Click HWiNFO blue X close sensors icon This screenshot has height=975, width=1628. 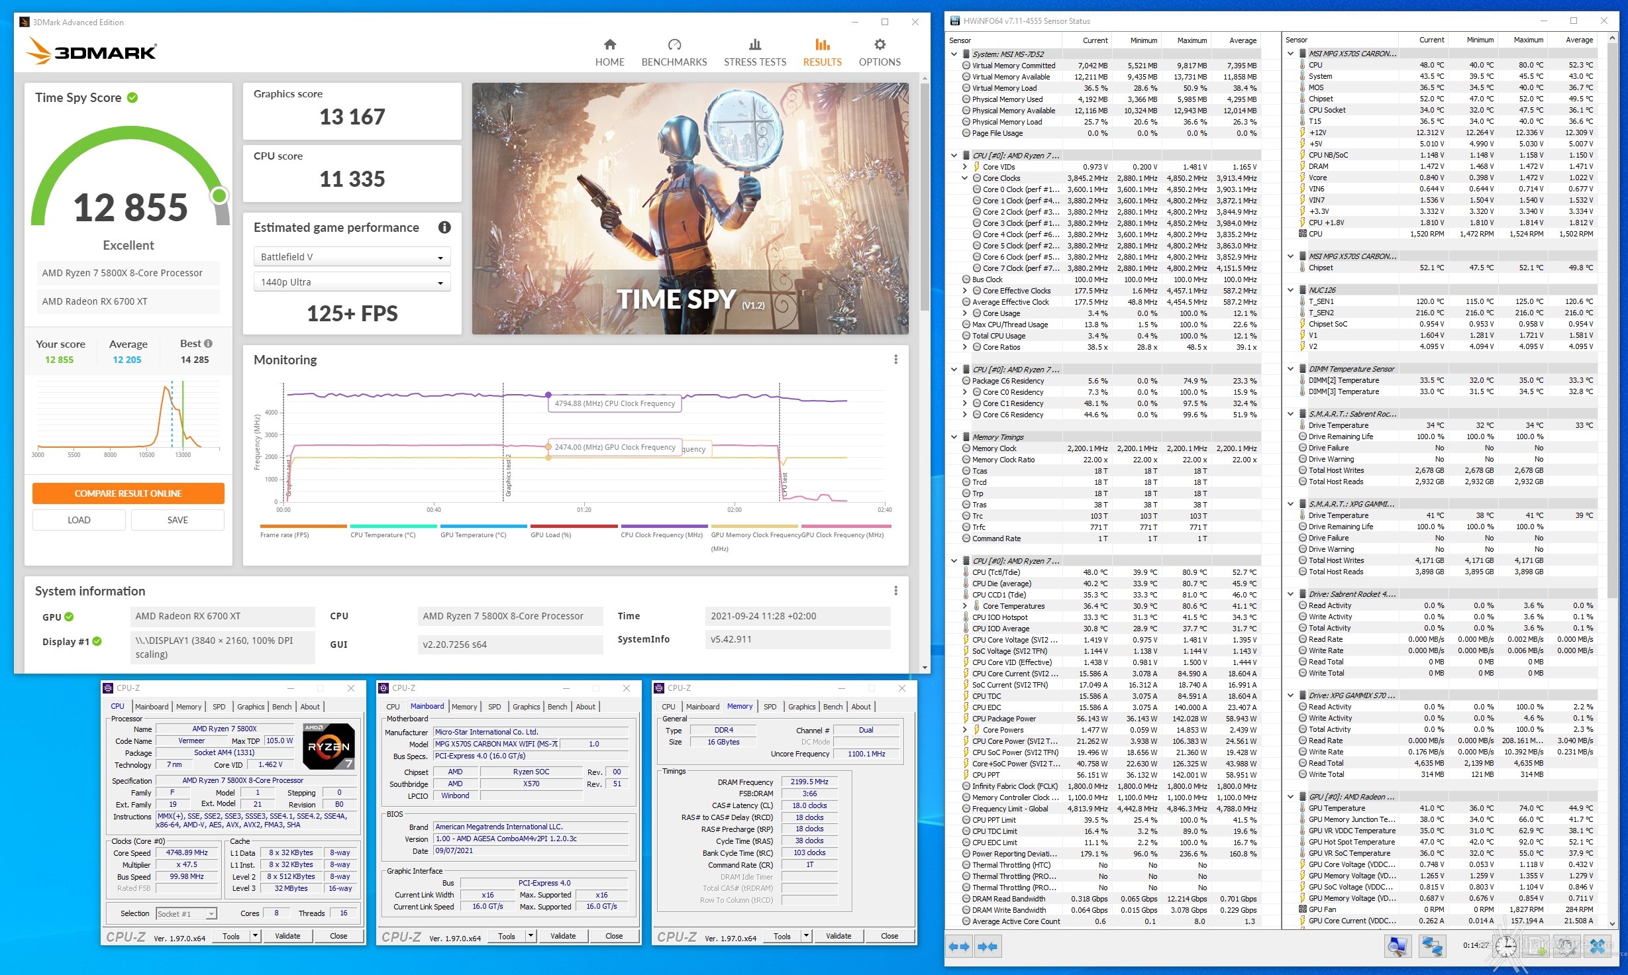[1598, 946]
